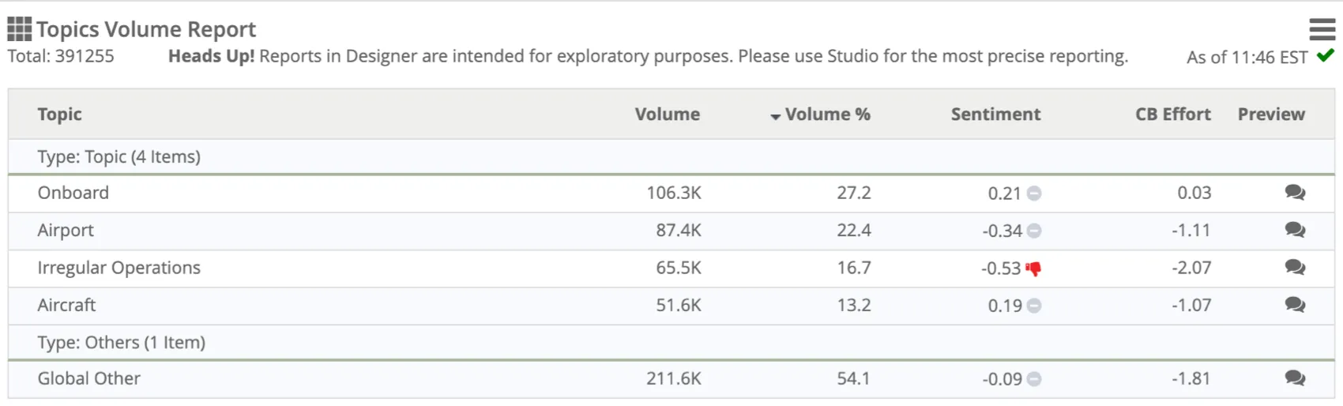Sort by the Sentiment column header

995,115
